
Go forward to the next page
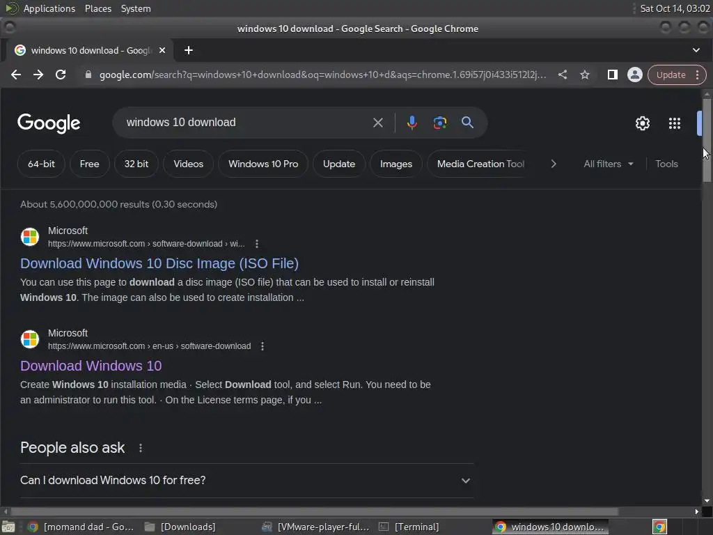click(x=38, y=75)
